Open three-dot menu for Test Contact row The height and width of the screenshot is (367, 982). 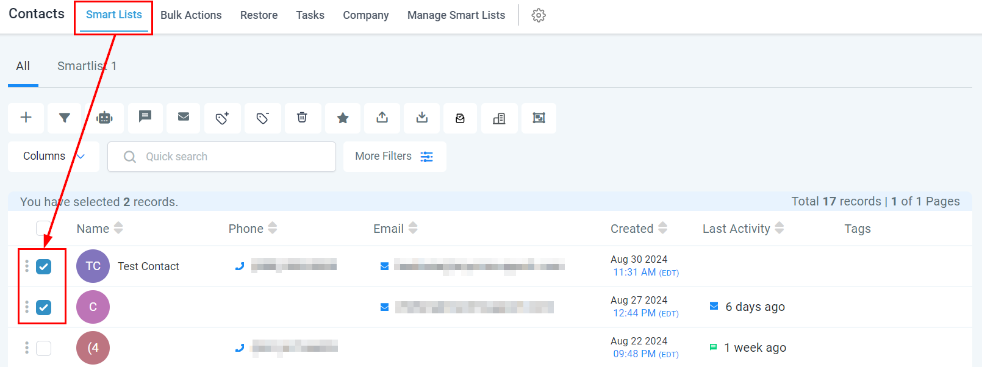pyautogui.click(x=27, y=266)
